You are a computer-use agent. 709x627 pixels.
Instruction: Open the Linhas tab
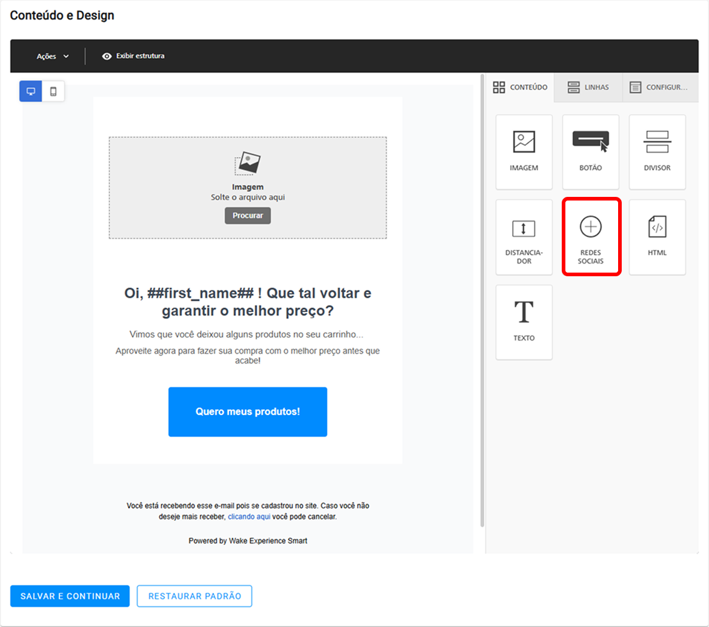588,87
